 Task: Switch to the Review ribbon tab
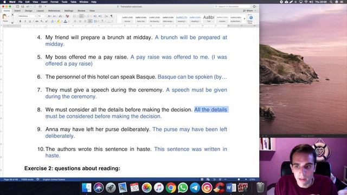tap(81, 11)
